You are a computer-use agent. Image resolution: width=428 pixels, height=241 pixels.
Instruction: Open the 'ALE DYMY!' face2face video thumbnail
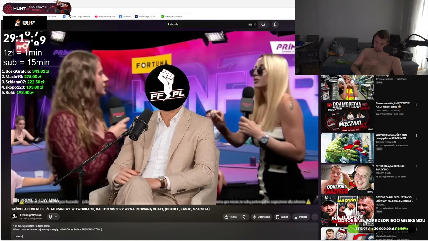348,211
